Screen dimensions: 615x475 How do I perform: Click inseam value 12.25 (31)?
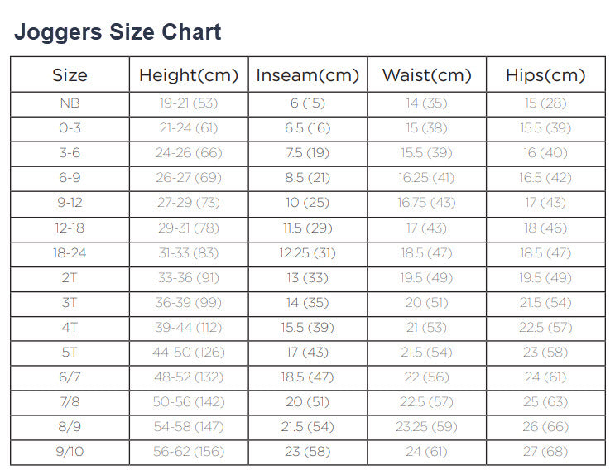(308, 253)
